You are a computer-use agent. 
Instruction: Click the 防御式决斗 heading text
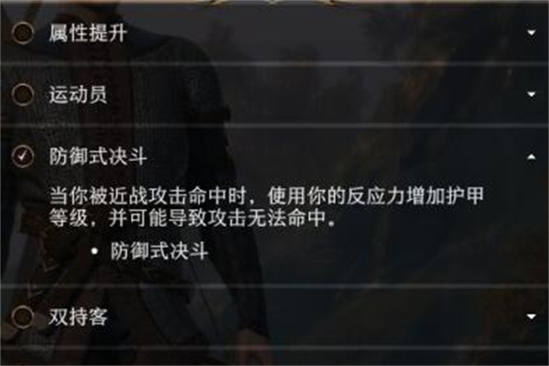tap(98, 156)
